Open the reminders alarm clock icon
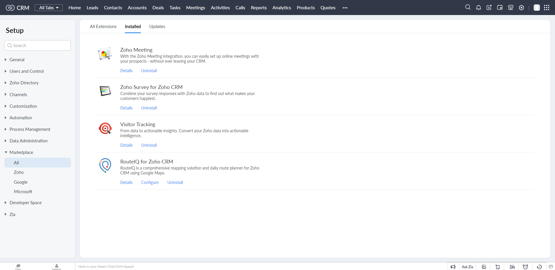 526,267
